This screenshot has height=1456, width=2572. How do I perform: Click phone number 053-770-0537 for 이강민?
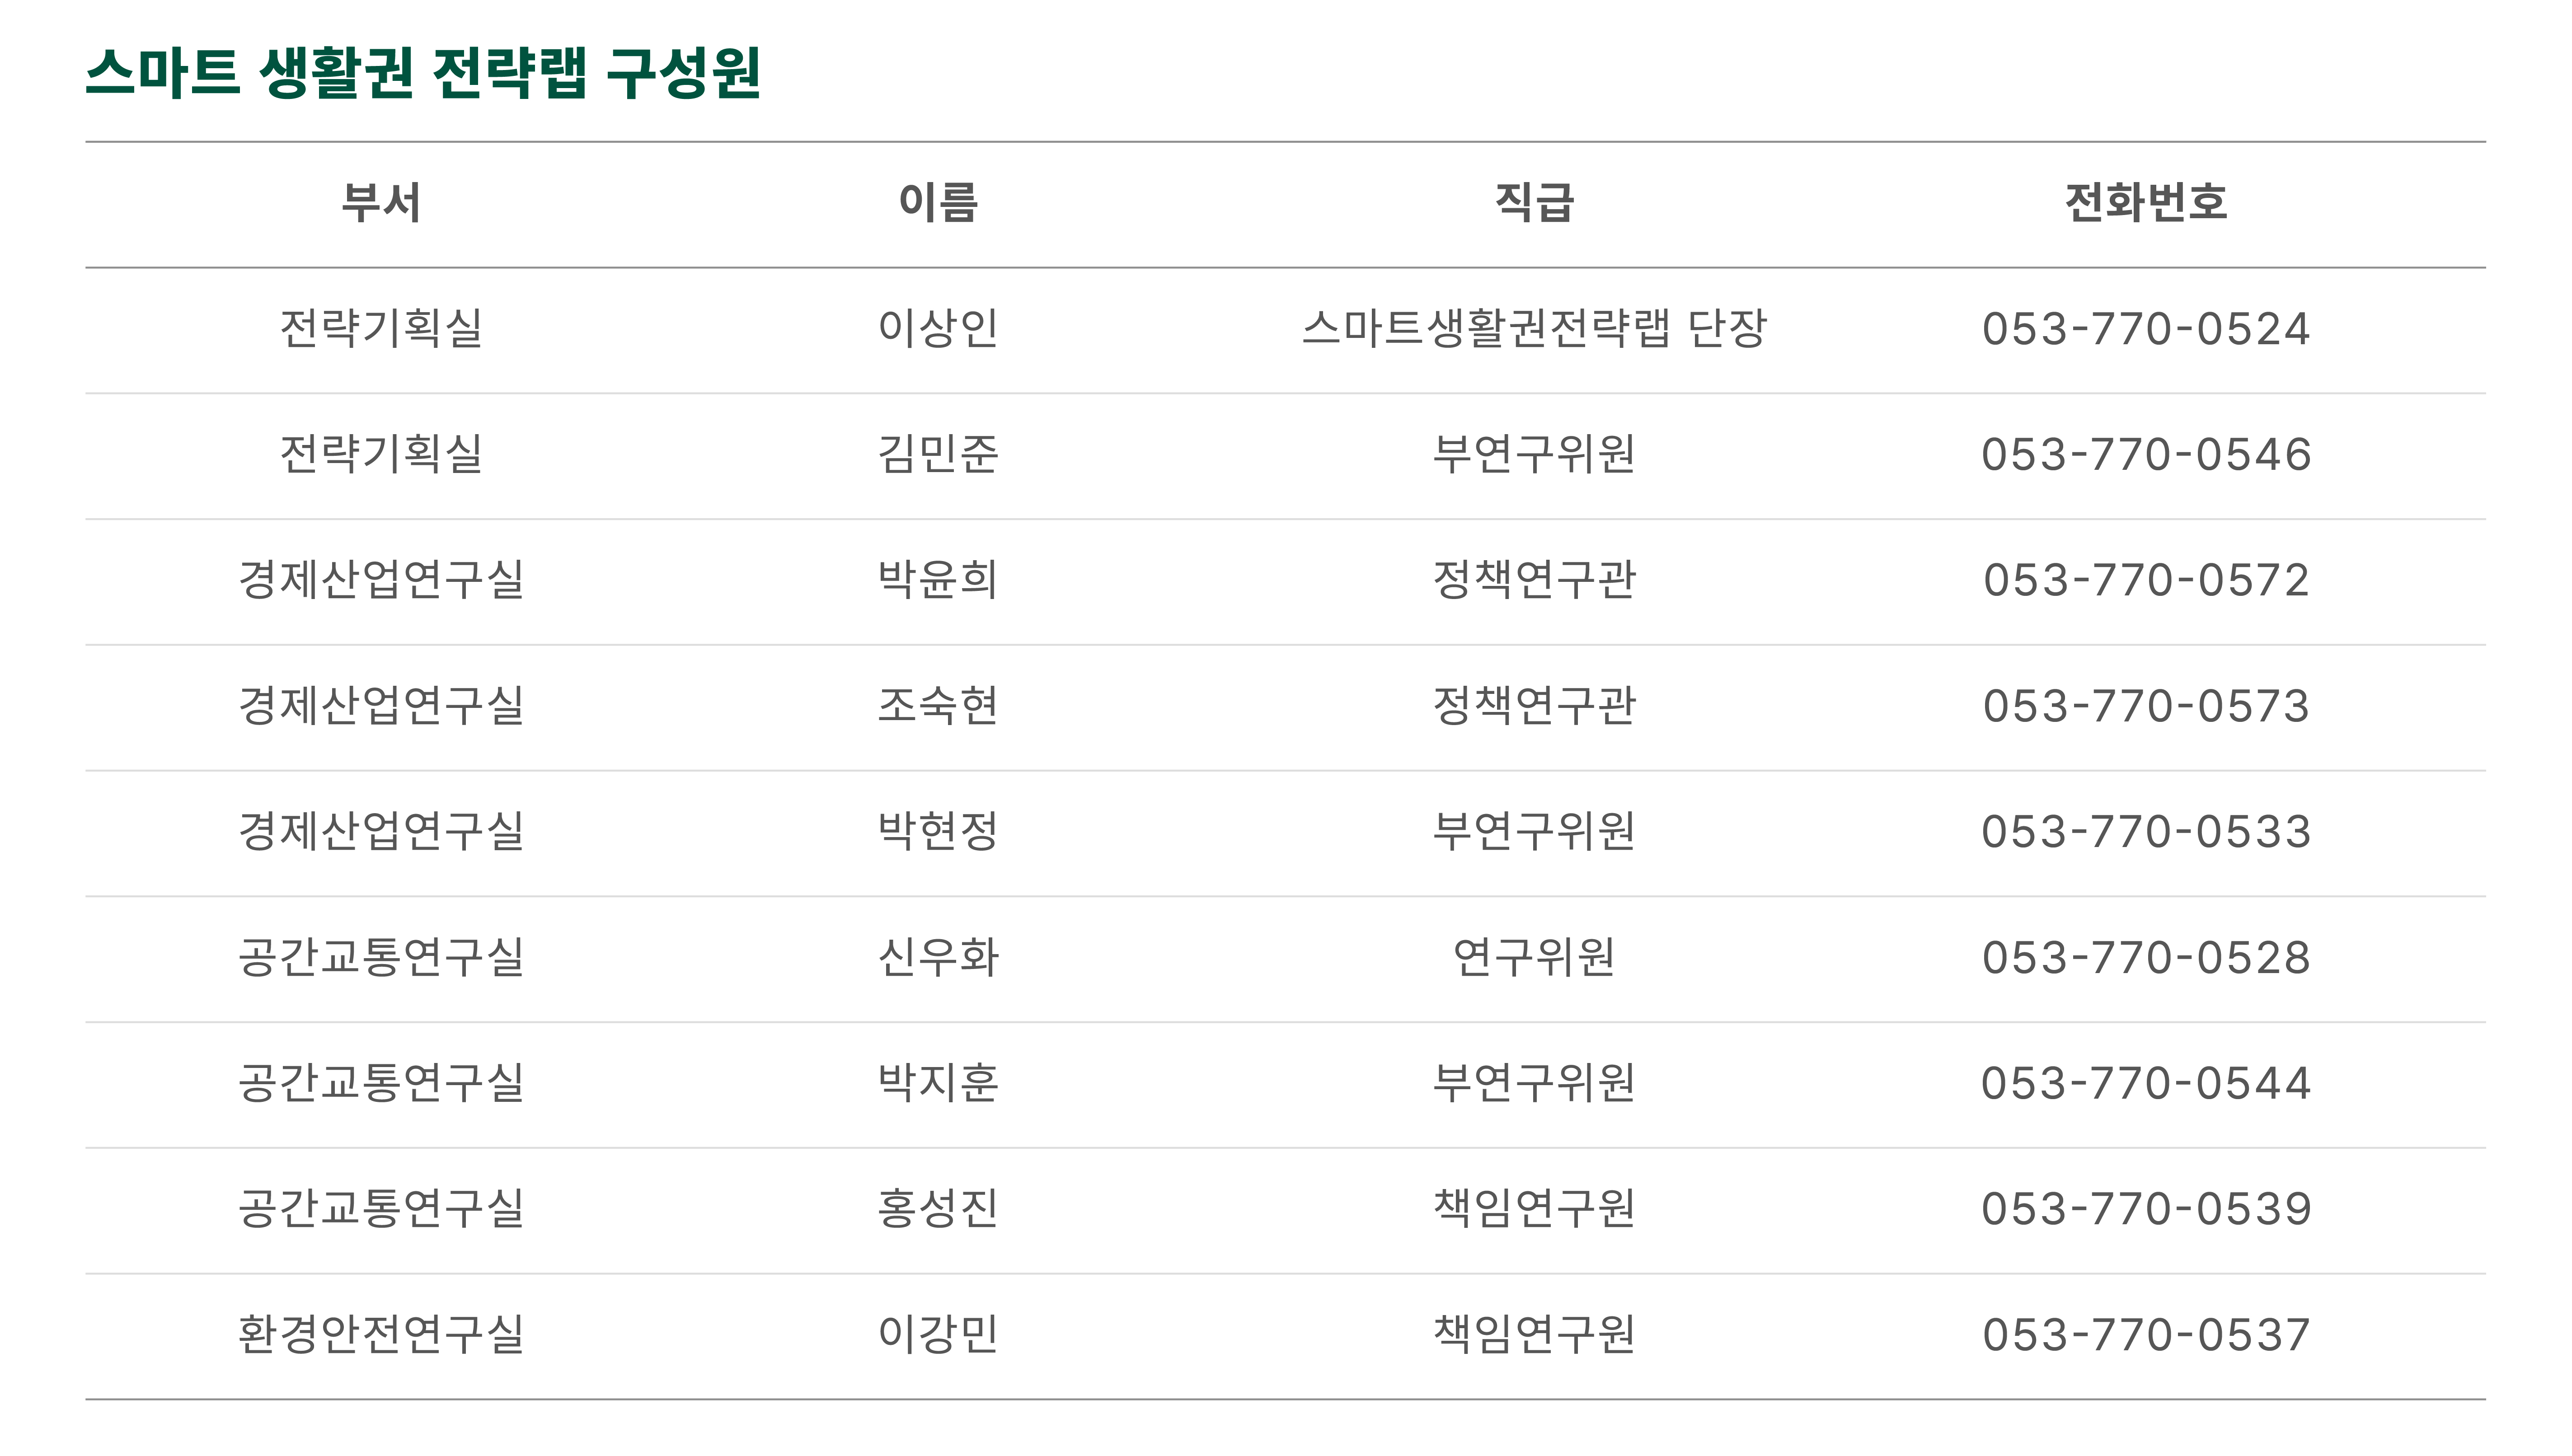coord(2146,1335)
